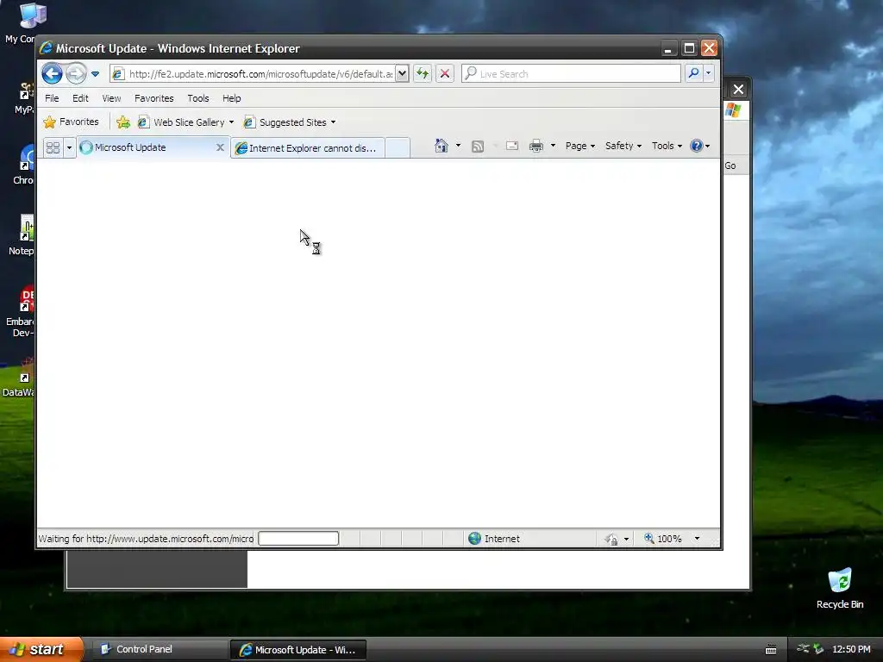883x662 pixels.
Task: Click the Read Mail envelope icon
Action: click(x=512, y=146)
